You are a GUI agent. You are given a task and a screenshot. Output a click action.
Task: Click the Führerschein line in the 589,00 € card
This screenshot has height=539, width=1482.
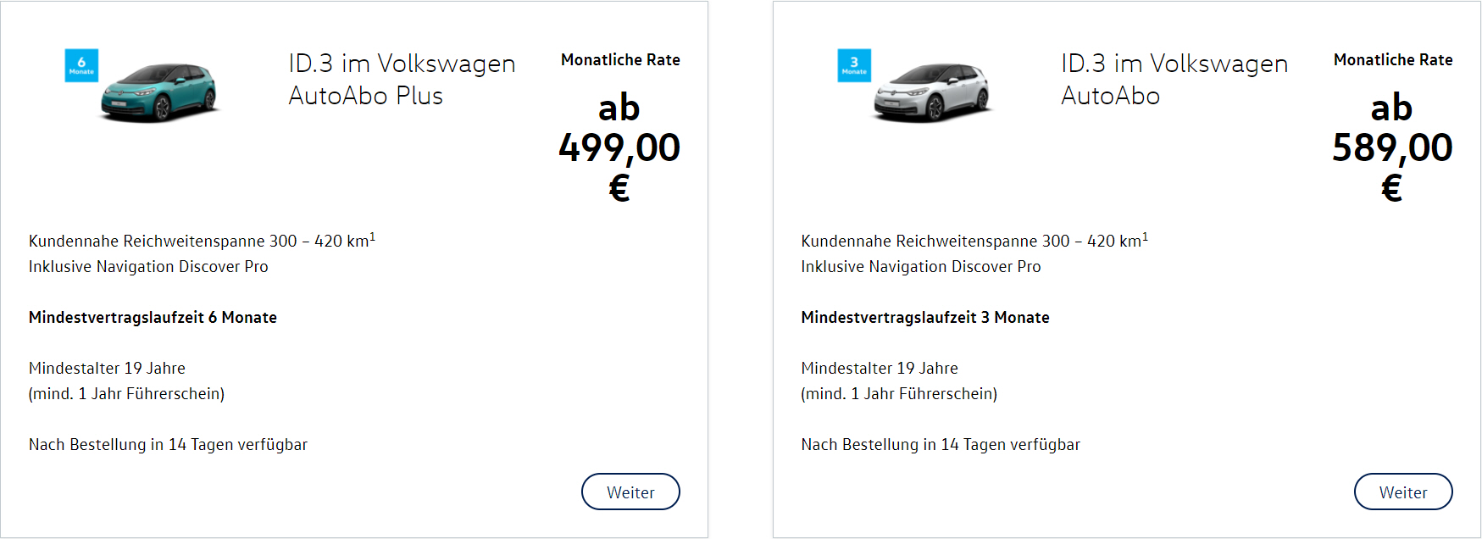click(x=899, y=394)
